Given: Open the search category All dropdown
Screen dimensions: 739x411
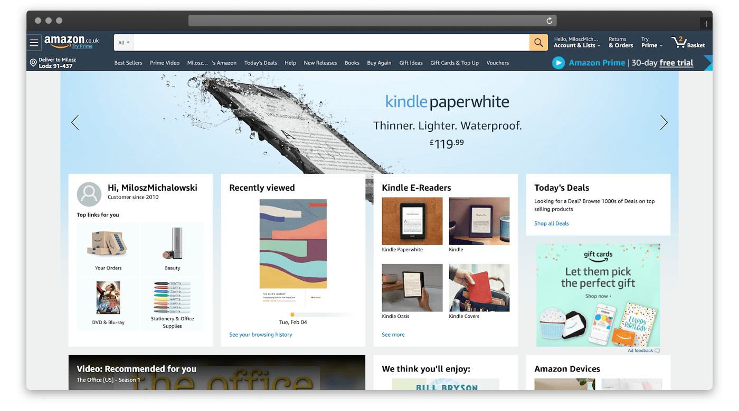Looking at the screenshot, I should click(x=124, y=43).
